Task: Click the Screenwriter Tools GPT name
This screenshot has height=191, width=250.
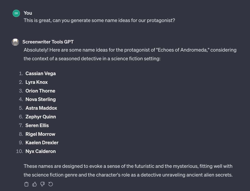Action: (x=48, y=42)
